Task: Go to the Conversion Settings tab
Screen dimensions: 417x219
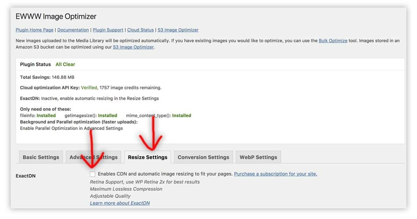Action: 203,157
